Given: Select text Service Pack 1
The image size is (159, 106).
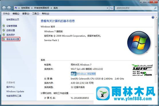Looking at the screenshot, I should (51, 40).
